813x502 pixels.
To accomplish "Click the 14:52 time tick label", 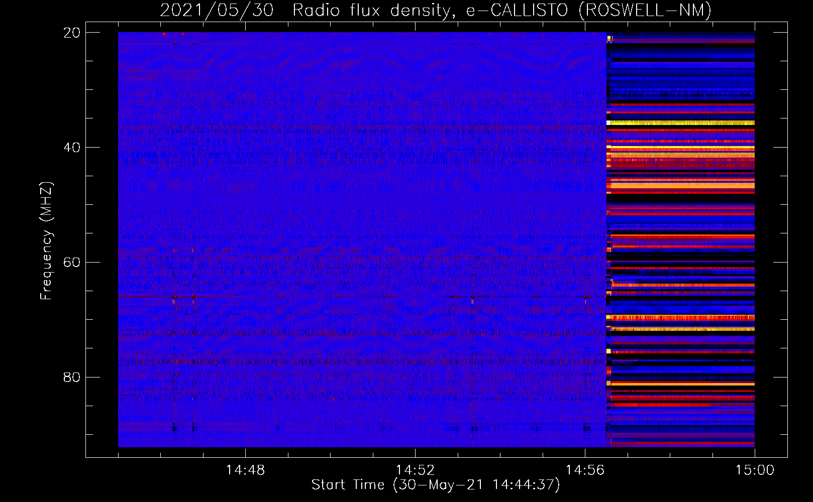I will point(415,470).
